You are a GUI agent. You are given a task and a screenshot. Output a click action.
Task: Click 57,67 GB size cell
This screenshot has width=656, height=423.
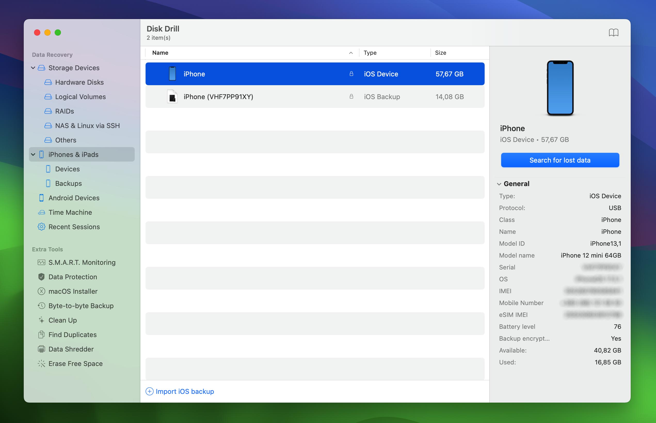(x=449, y=74)
